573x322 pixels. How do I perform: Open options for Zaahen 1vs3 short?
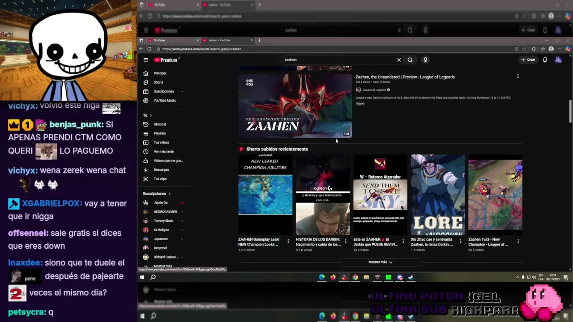518,241
